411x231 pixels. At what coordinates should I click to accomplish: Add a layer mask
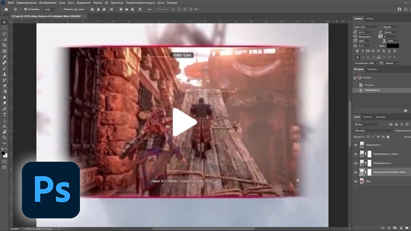(395, 228)
